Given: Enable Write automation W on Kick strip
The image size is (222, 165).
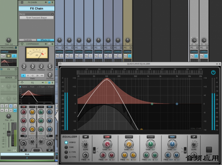Looking at the screenshot, I should [x=15, y=106].
